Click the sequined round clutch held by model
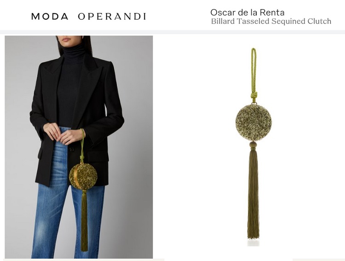This screenshot has height=261, width=345. [x=83, y=176]
